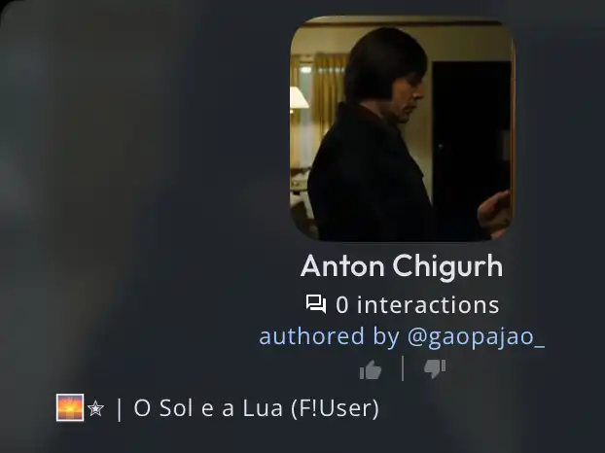Screen dimensions: 605x453
Task: Click the chat bubbles interactions icon
Action: coord(316,304)
